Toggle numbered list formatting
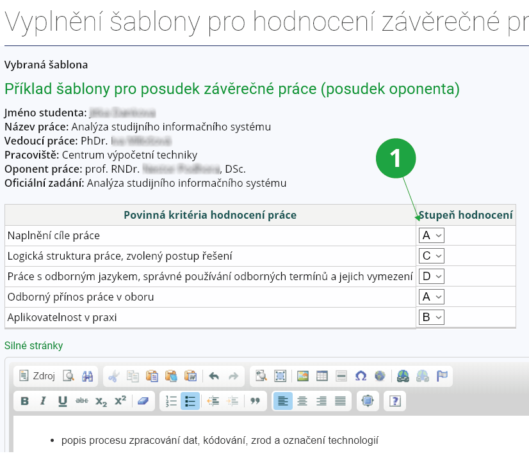 pos(171,401)
